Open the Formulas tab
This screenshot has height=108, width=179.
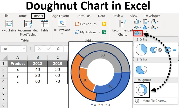83,16
